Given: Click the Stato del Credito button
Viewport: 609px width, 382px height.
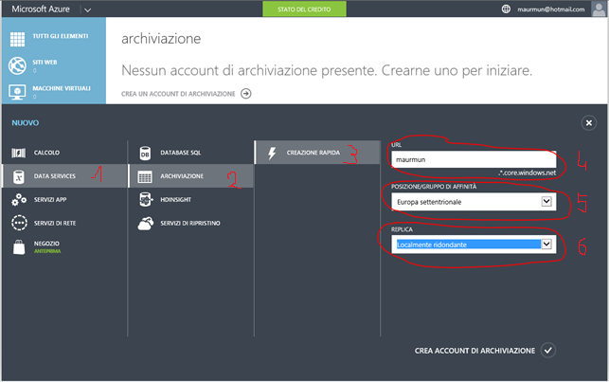Looking at the screenshot, I should (304, 9).
